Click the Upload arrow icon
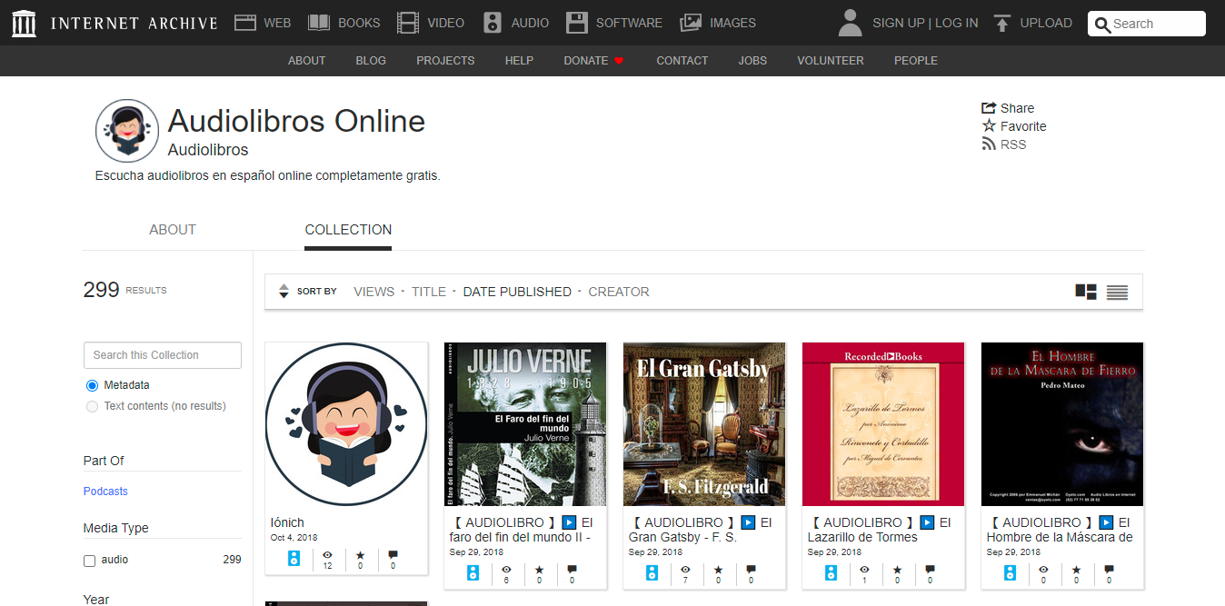The height and width of the screenshot is (606, 1225). (1002, 23)
